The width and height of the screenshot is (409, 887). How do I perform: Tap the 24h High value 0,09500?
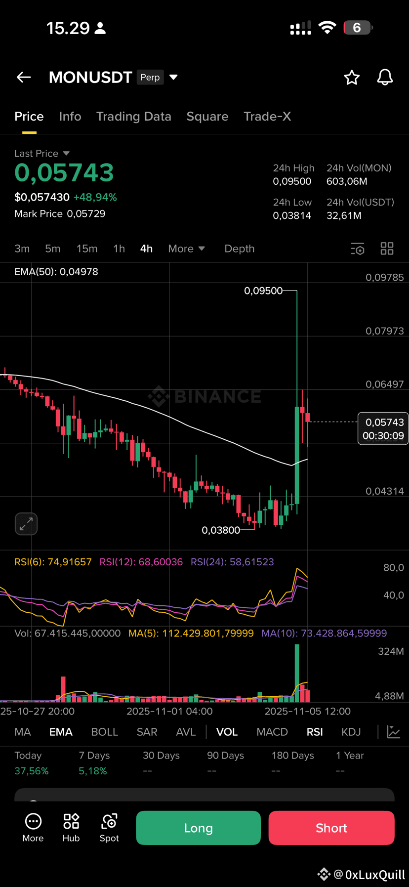click(x=292, y=181)
